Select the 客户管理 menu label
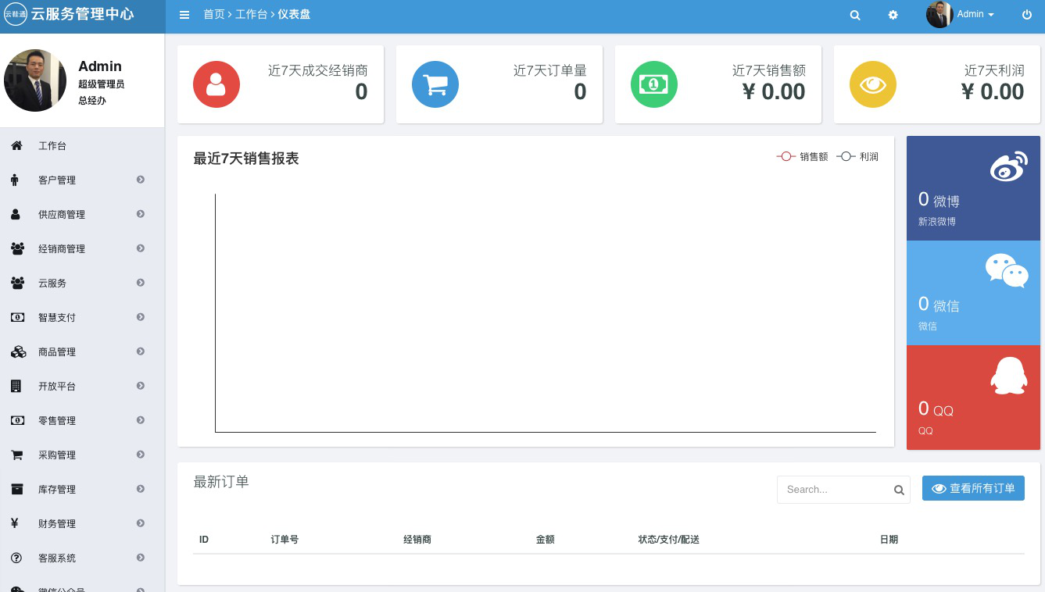 [x=57, y=180]
